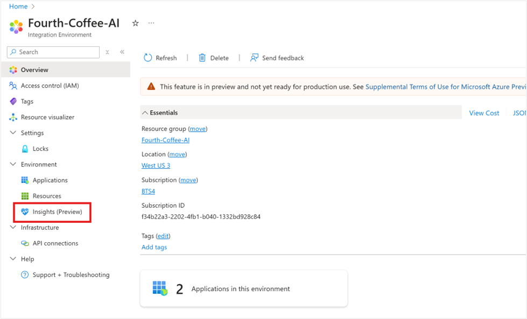This screenshot has width=527, height=319.
Task: Click the Insights heart pulse icon
Action: pyautogui.click(x=25, y=212)
